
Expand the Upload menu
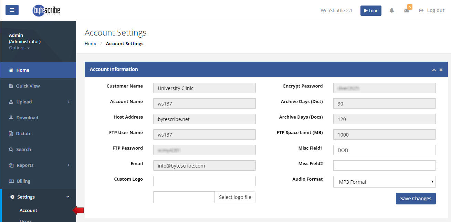38,102
